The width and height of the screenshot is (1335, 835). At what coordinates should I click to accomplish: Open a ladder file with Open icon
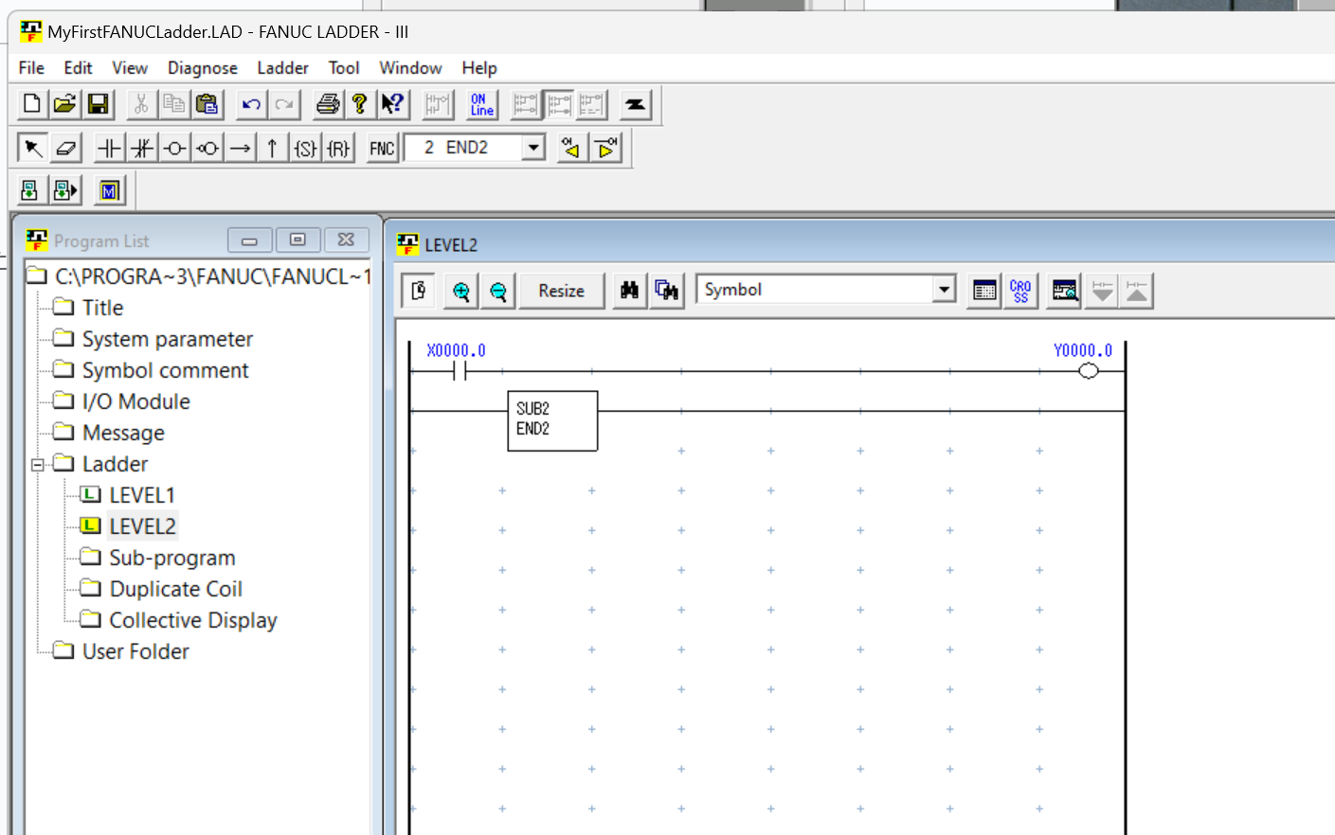[x=64, y=104]
